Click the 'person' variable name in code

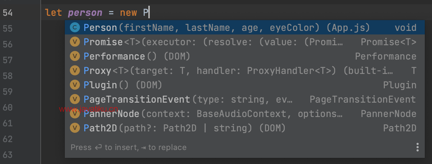pyautogui.click(x=85, y=13)
